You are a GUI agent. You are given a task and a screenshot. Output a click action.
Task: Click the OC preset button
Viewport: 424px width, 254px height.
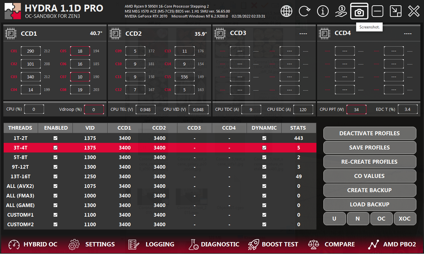[381, 219]
